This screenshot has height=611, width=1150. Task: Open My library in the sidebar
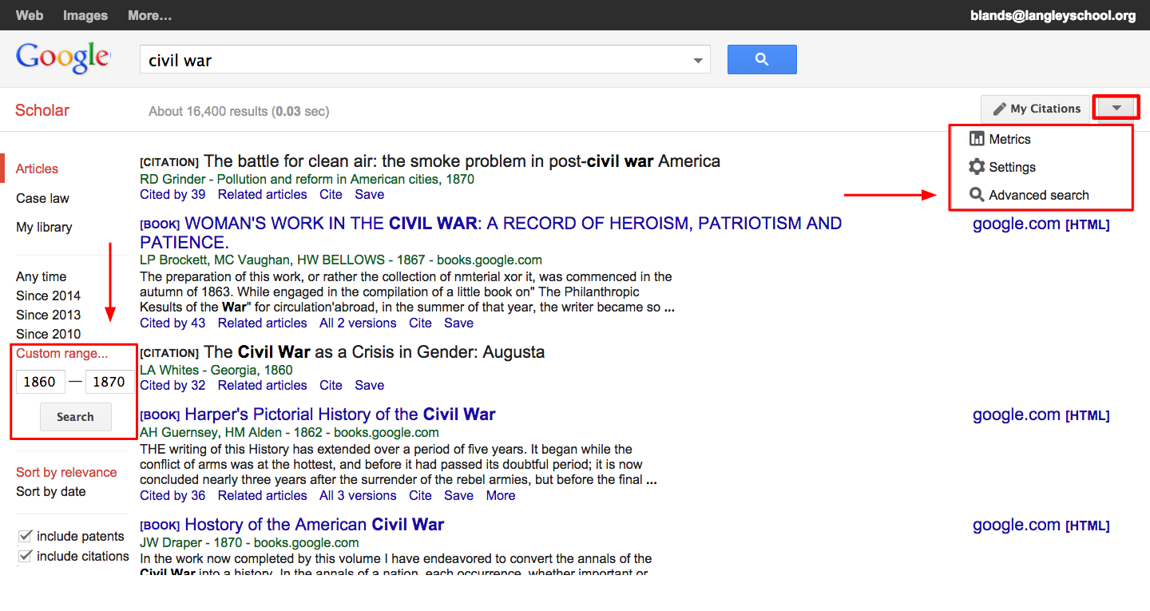click(44, 227)
